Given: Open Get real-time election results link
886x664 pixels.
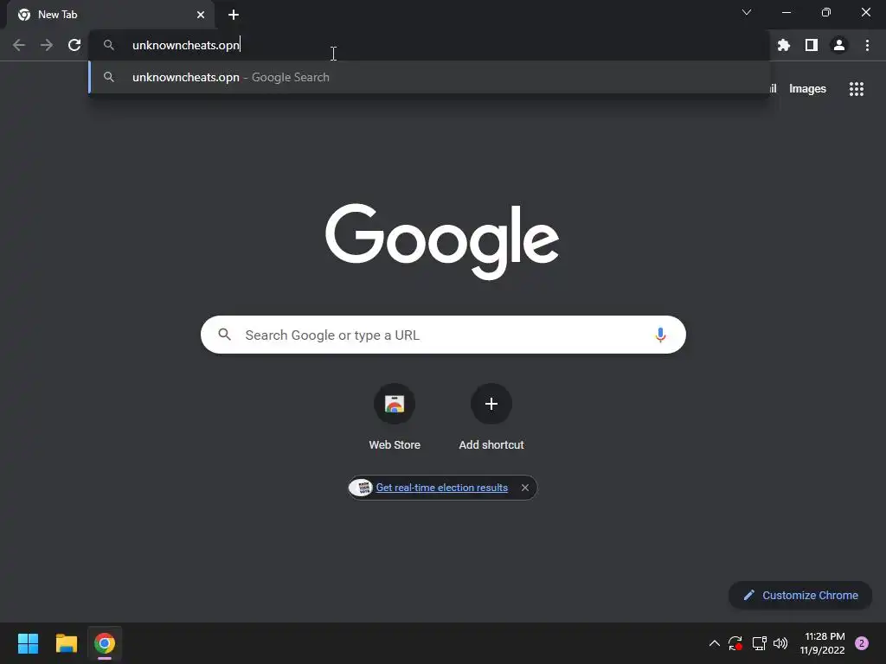Looking at the screenshot, I should point(442,488).
